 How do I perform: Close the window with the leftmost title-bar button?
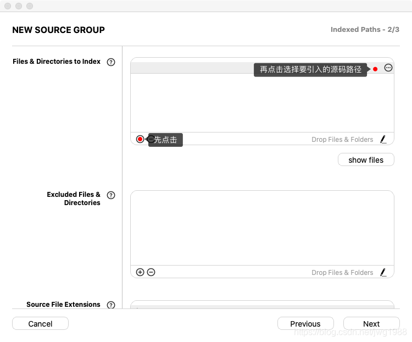[x=8, y=6]
